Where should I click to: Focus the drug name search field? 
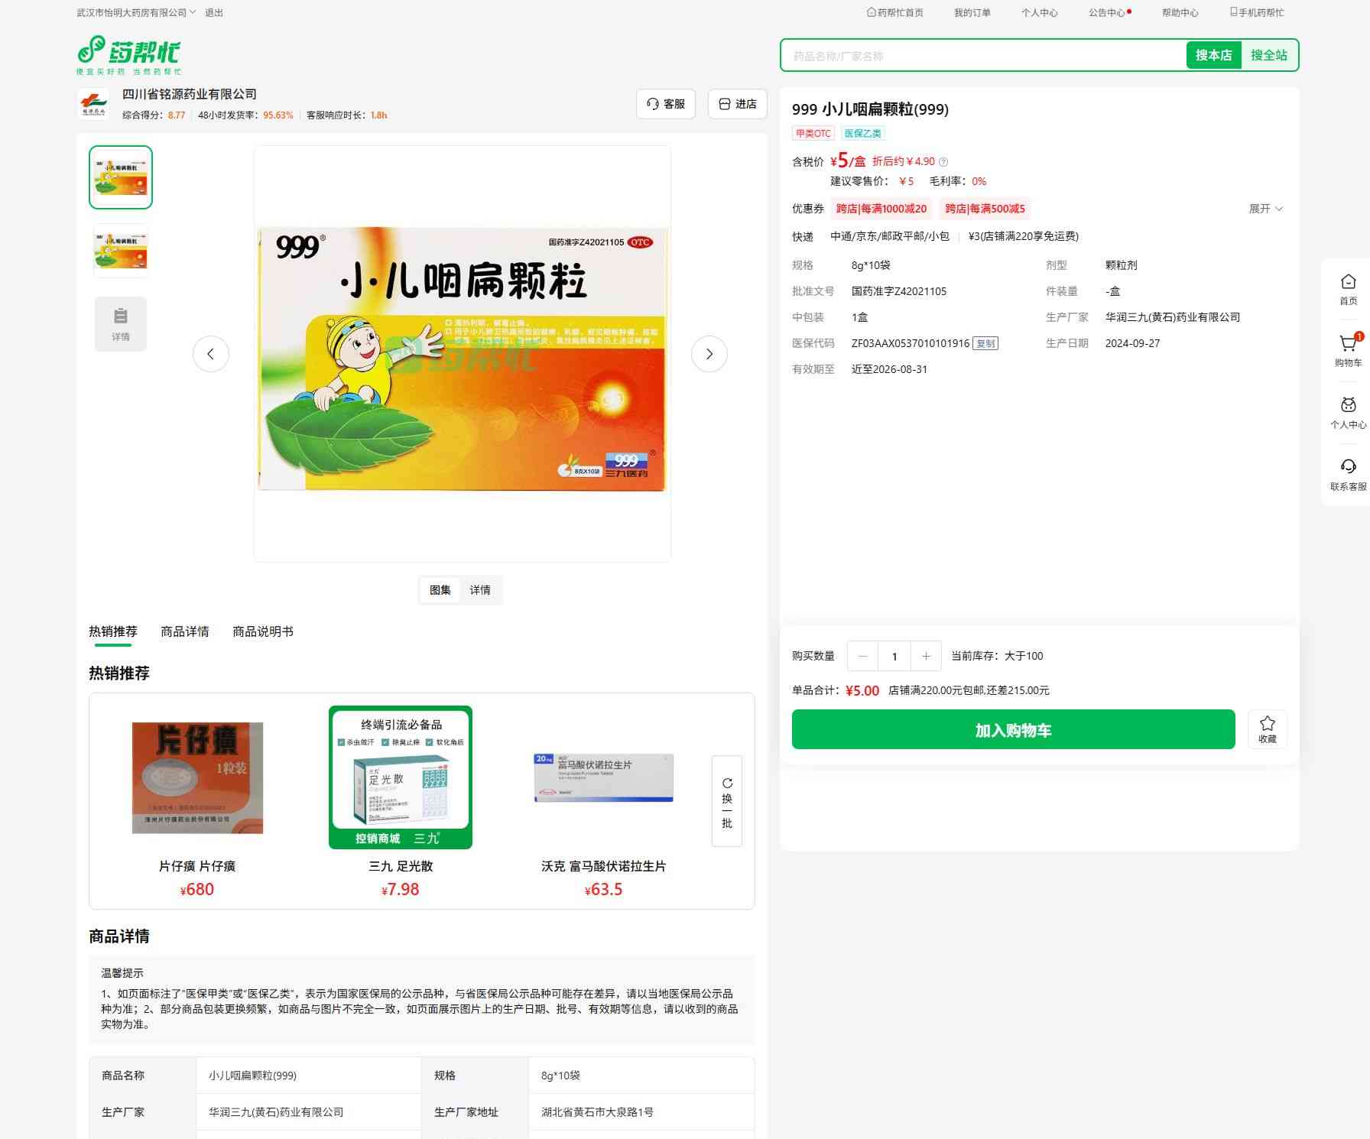pos(982,56)
